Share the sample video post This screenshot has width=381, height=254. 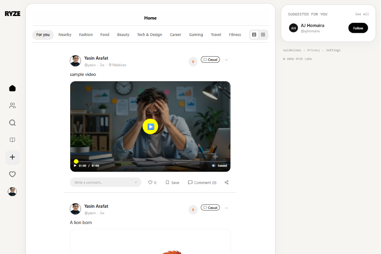click(227, 182)
